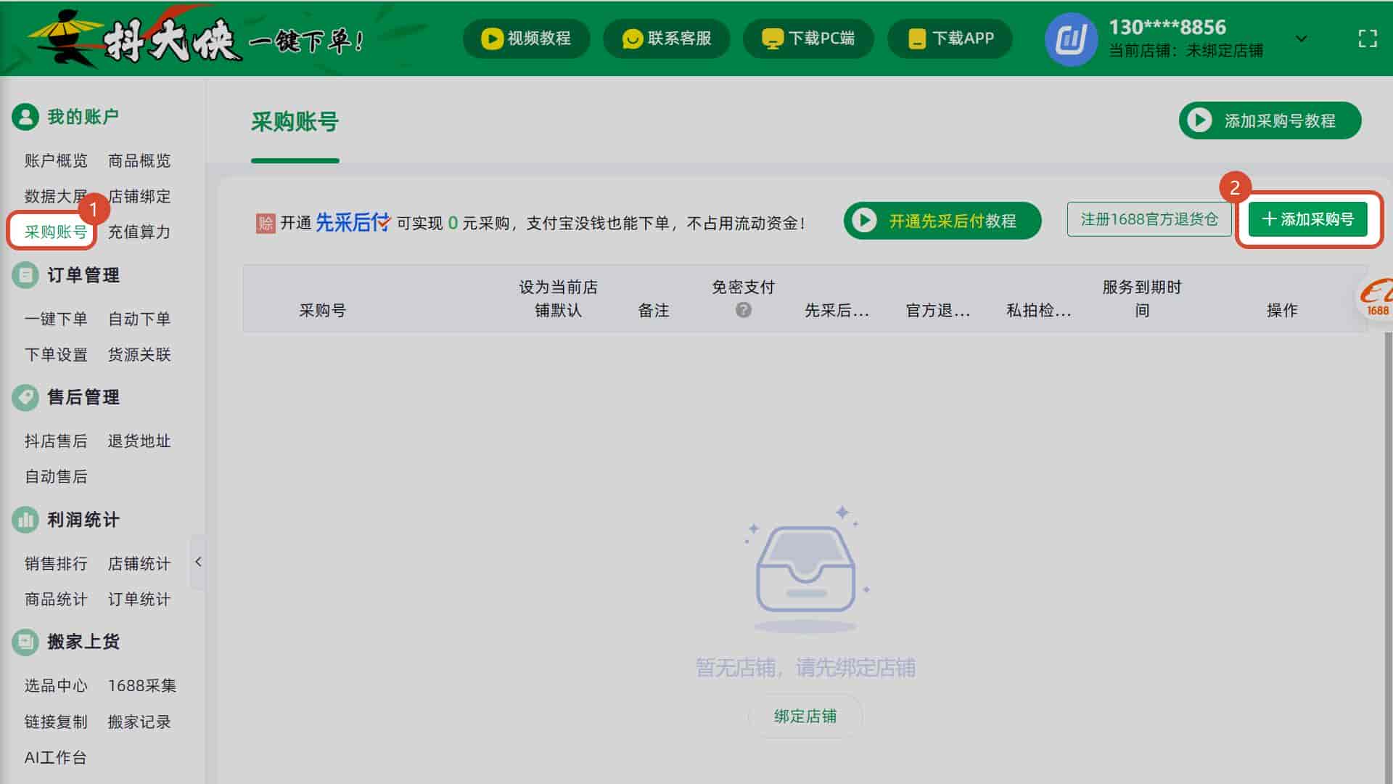Image resolution: width=1393 pixels, height=784 pixels.
Task: Toggle fullscreen mode icon
Action: coord(1368,38)
